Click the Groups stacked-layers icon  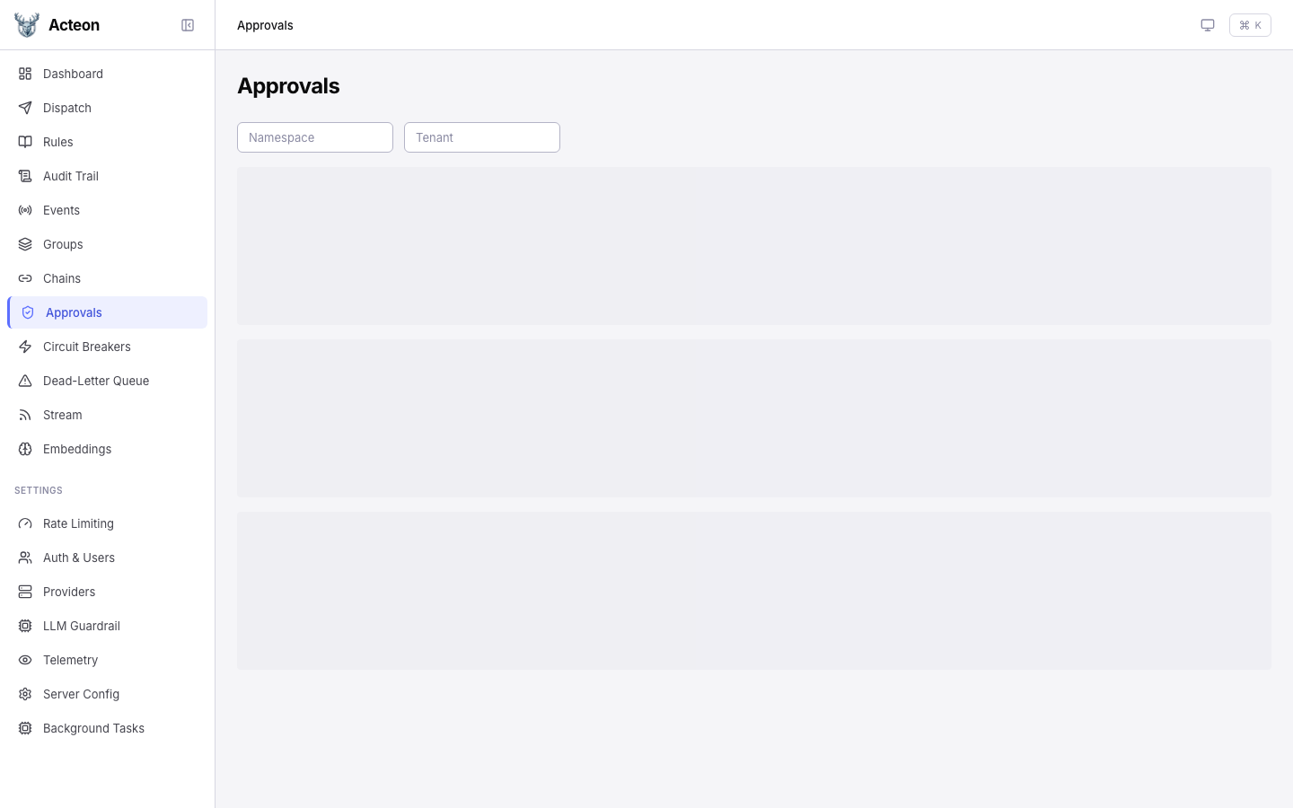click(x=25, y=244)
